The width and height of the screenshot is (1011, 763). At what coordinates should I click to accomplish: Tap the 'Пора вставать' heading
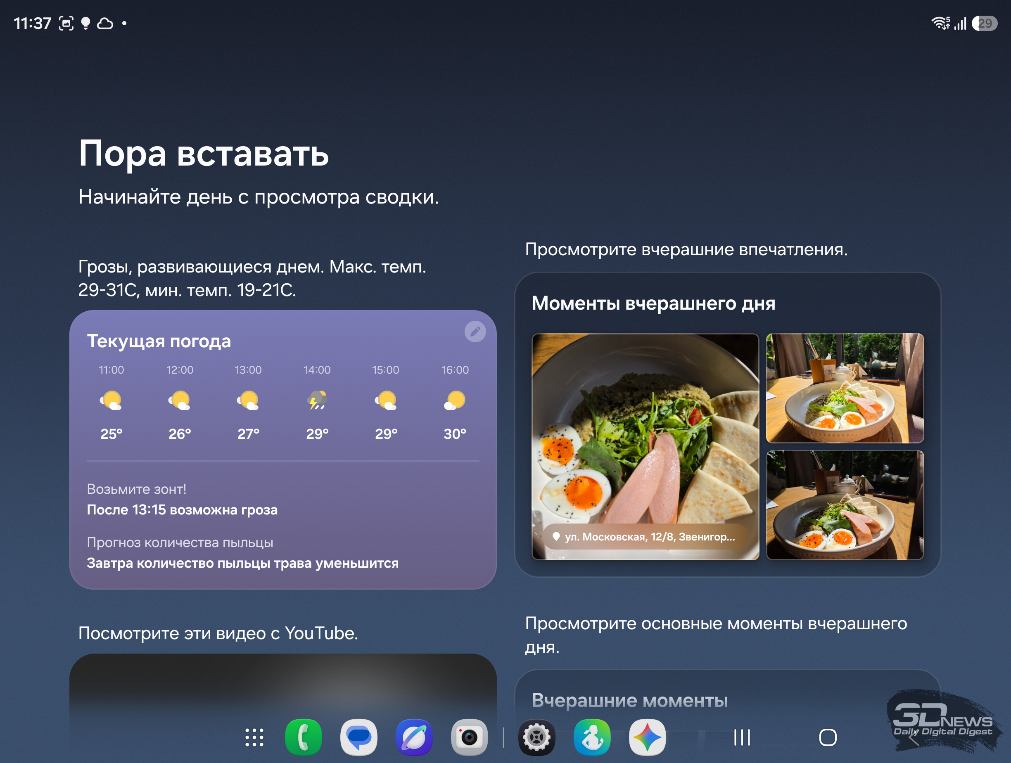tap(203, 154)
